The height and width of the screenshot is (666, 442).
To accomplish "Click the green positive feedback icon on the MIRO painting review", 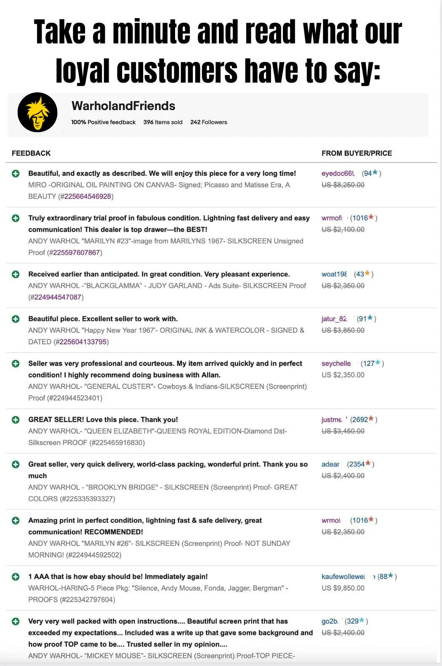I will (x=16, y=173).
